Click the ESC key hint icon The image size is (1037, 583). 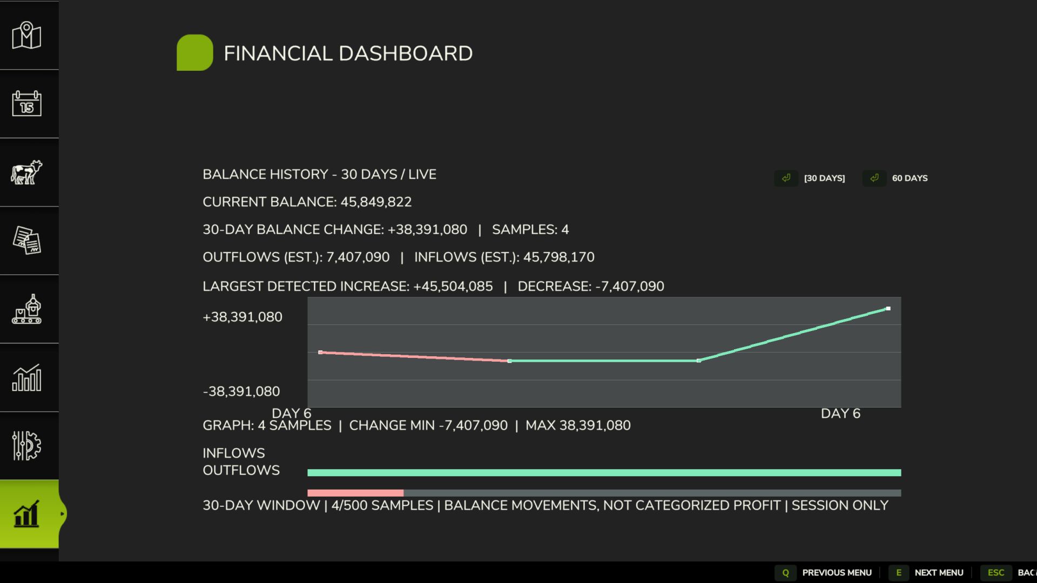click(x=996, y=573)
